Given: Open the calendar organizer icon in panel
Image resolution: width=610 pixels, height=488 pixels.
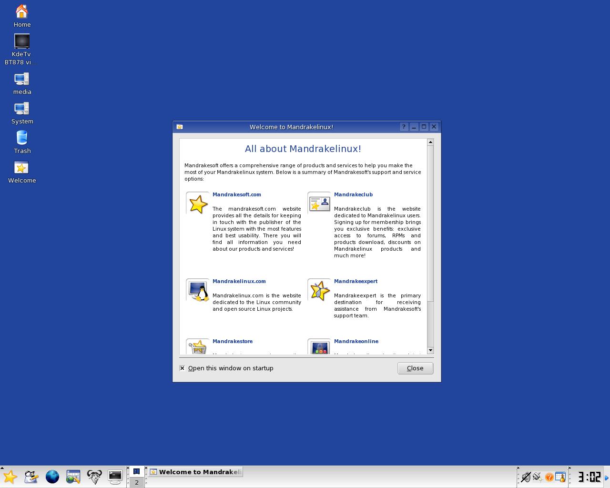Looking at the screenshot, I should click(73, 477).
